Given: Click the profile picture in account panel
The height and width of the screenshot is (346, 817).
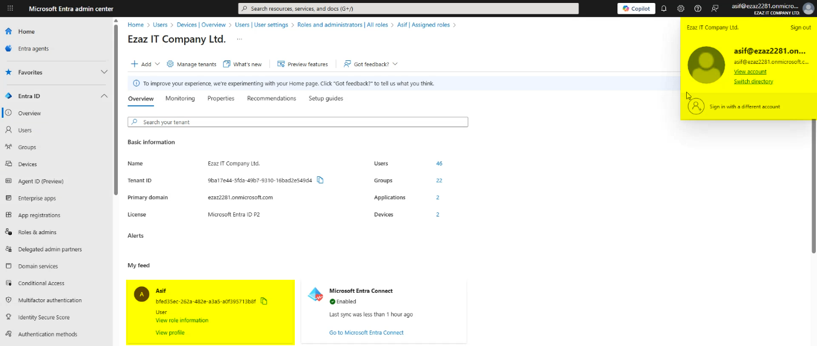Looking at the screenshot, I should coord(706,65).
